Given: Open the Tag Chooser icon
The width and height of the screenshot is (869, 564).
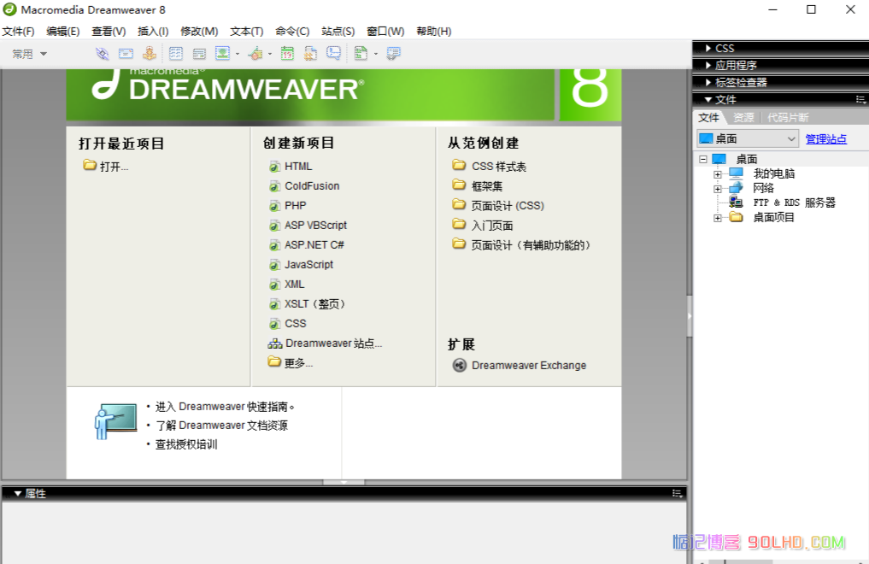Looking at the screenshot, I should pyautogui.click(x=394, y=54).
